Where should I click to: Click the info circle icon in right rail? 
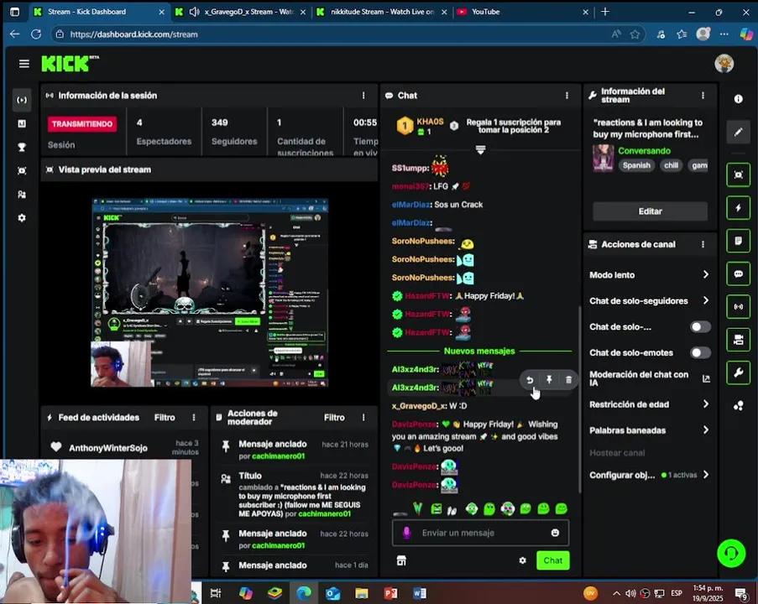tap(738, 99)
